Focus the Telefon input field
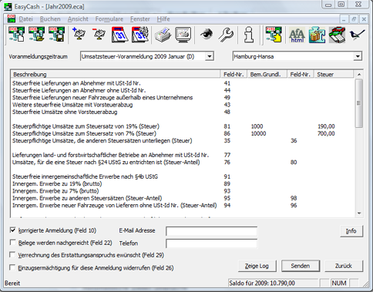 (x=211, y=243)
